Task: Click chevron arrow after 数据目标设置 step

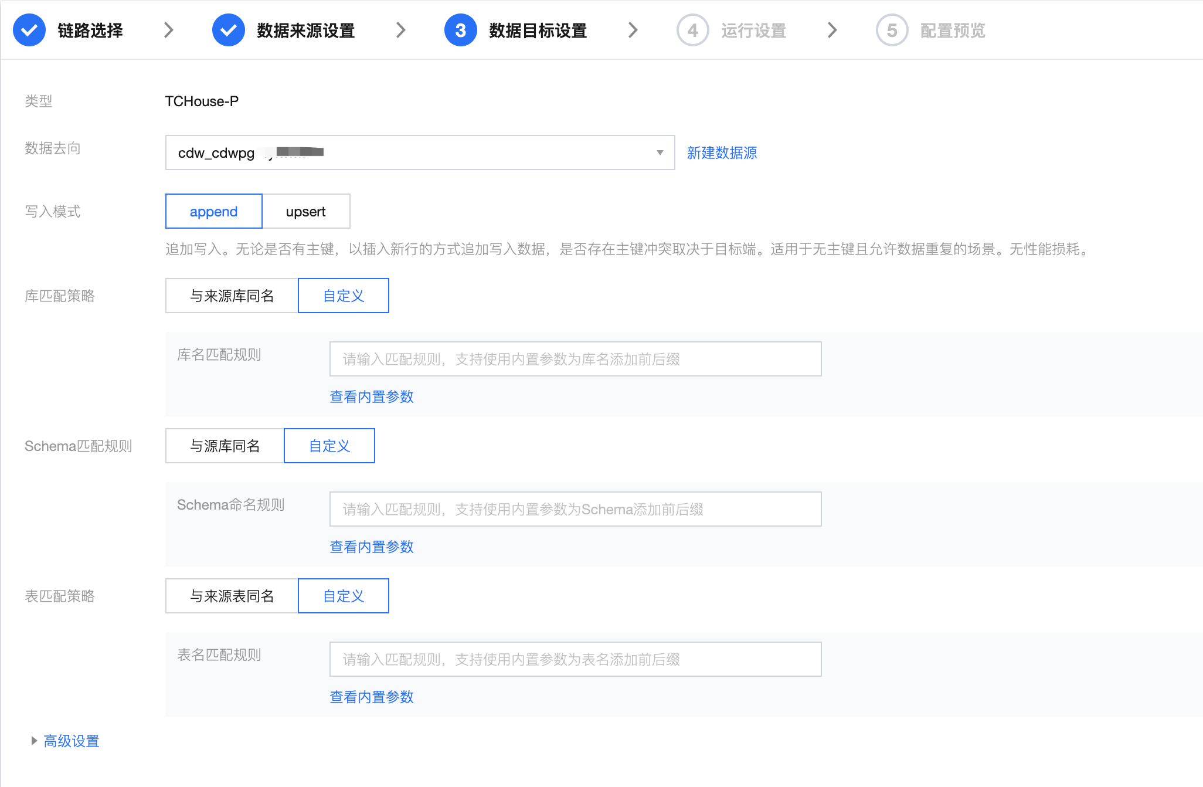Action: (x=633, y=30)
